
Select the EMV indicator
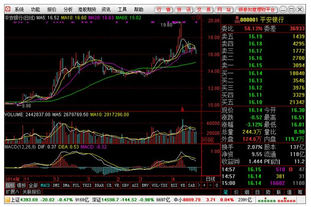tap(145, 185)
